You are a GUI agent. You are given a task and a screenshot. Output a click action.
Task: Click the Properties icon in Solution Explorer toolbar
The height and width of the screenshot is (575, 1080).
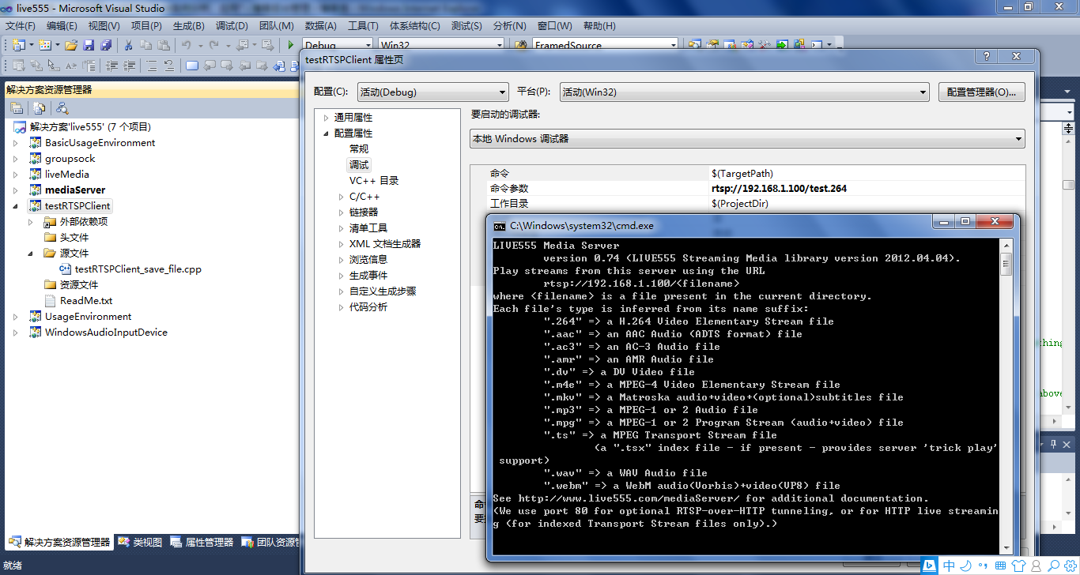pyautogui.click(x=17, y=108)
